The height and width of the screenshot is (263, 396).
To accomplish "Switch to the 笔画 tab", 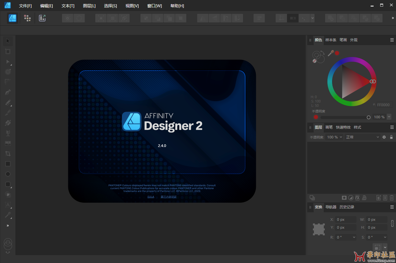I will 343,40.
